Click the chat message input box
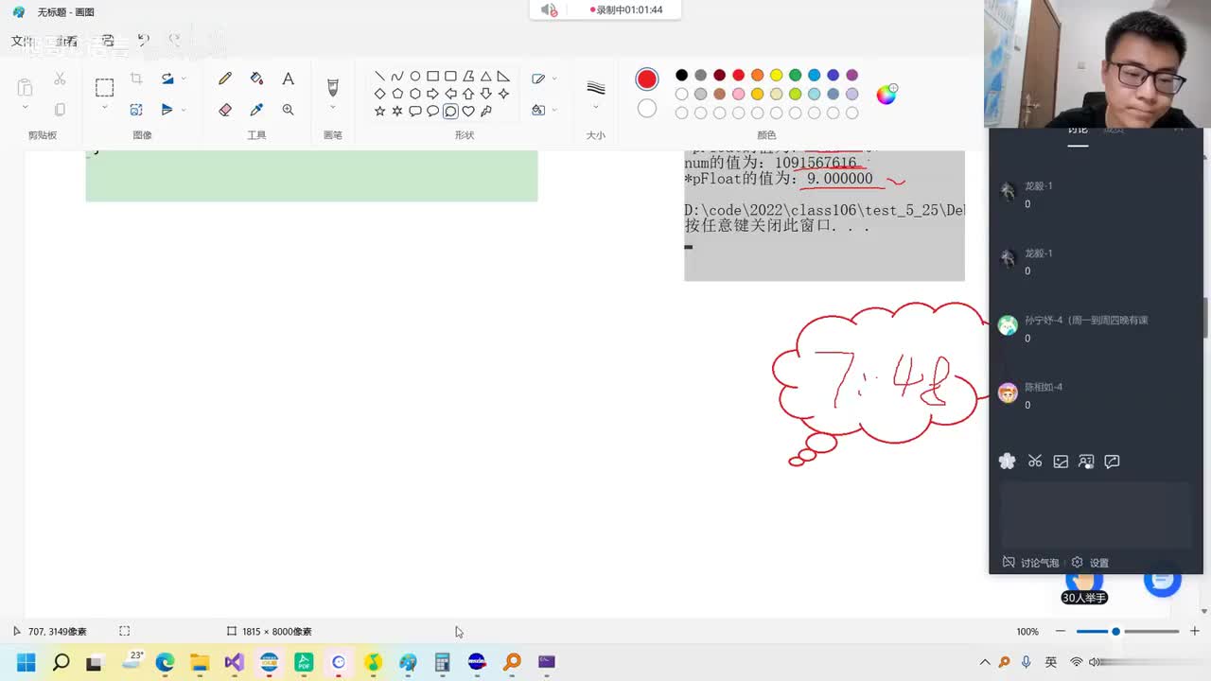The height and width of the screenshot is (681, 1211). pyautogui.click(x=1096, y=514)
